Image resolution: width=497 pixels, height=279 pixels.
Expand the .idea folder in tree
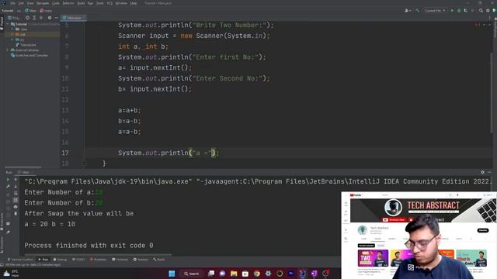[12, 29]
